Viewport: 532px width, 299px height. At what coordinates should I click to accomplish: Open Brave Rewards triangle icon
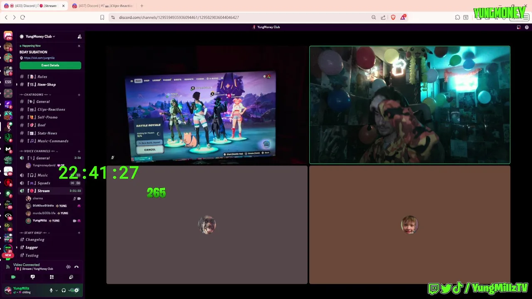click(403, 17)
